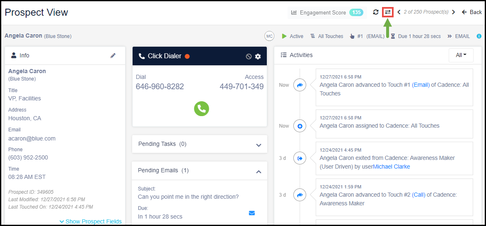Click the switch/transfer arrows icon
The height and width of the screenshot is (226, 486).
tap(388, 12)
